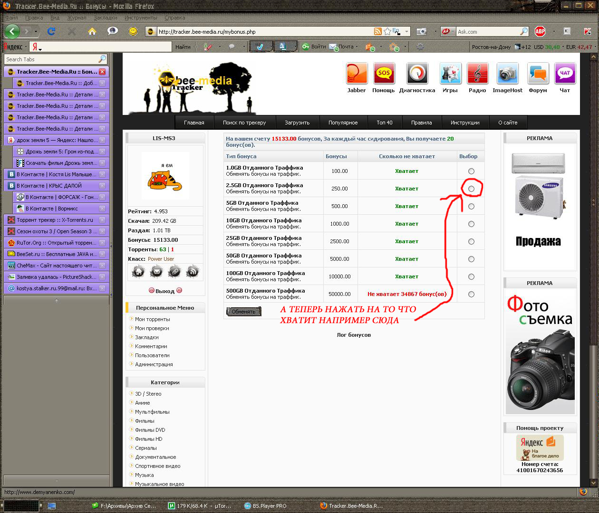Switch to the RuTor.Org tab in sidebar
Screen dimensions: 599x513
pos(56,243)
